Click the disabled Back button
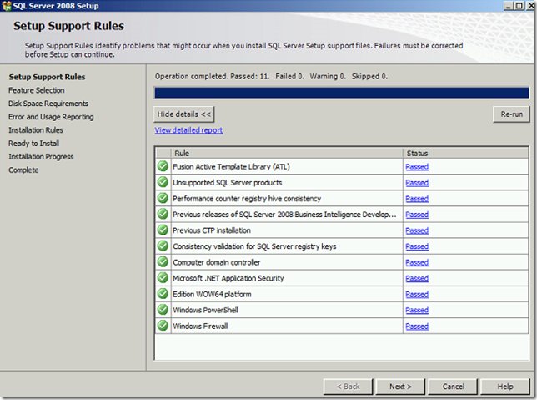 [x=348, y=387]
